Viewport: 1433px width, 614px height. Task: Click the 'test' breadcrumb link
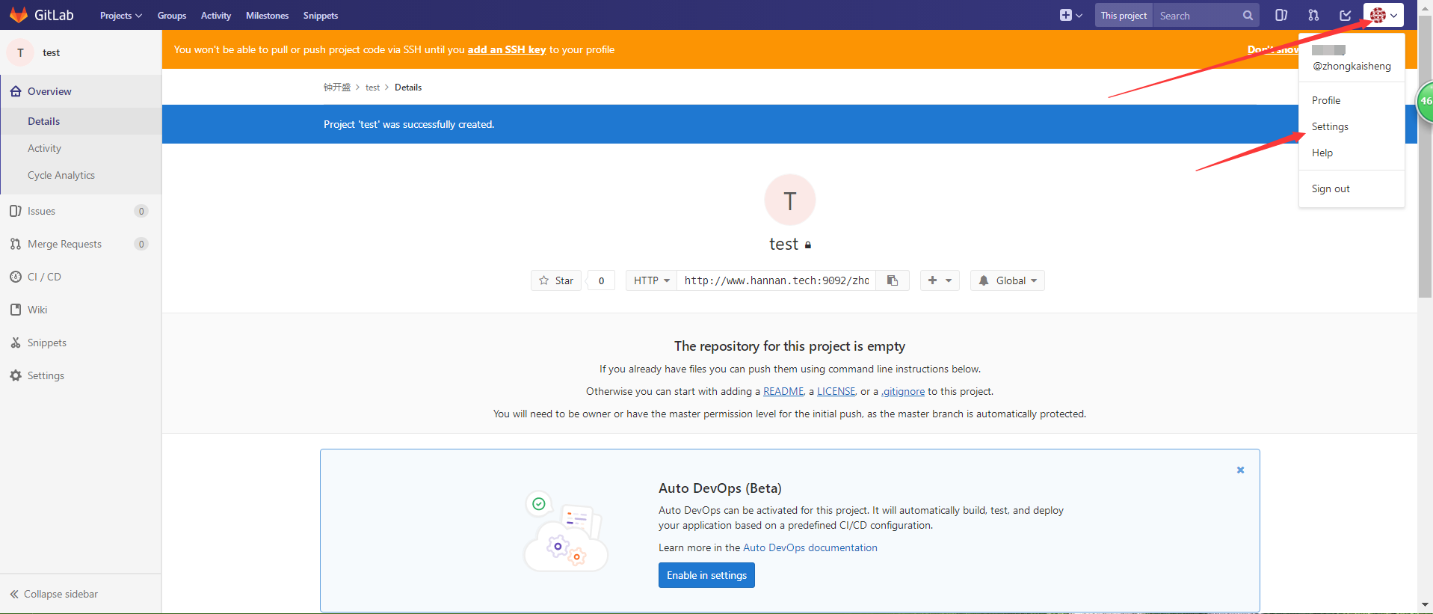(x=372, y=88)
